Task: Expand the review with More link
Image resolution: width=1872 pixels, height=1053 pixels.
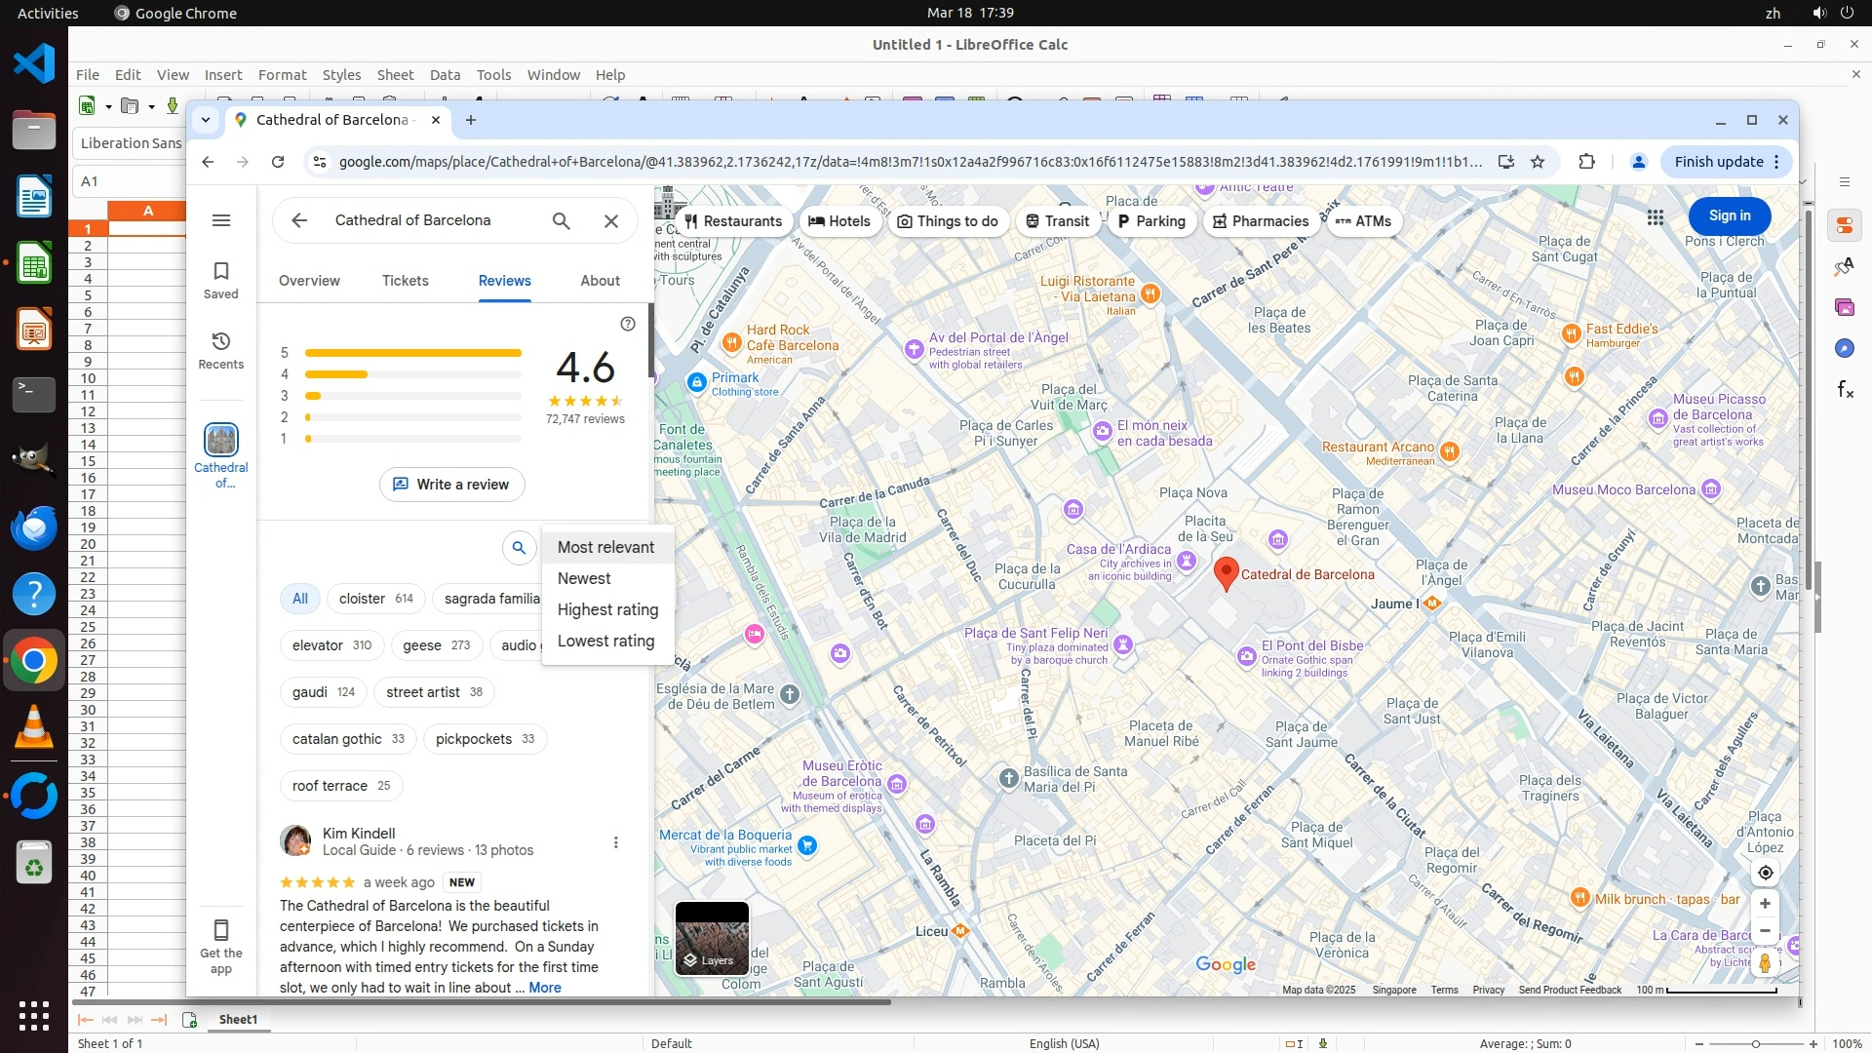Action: pos(545,988)
